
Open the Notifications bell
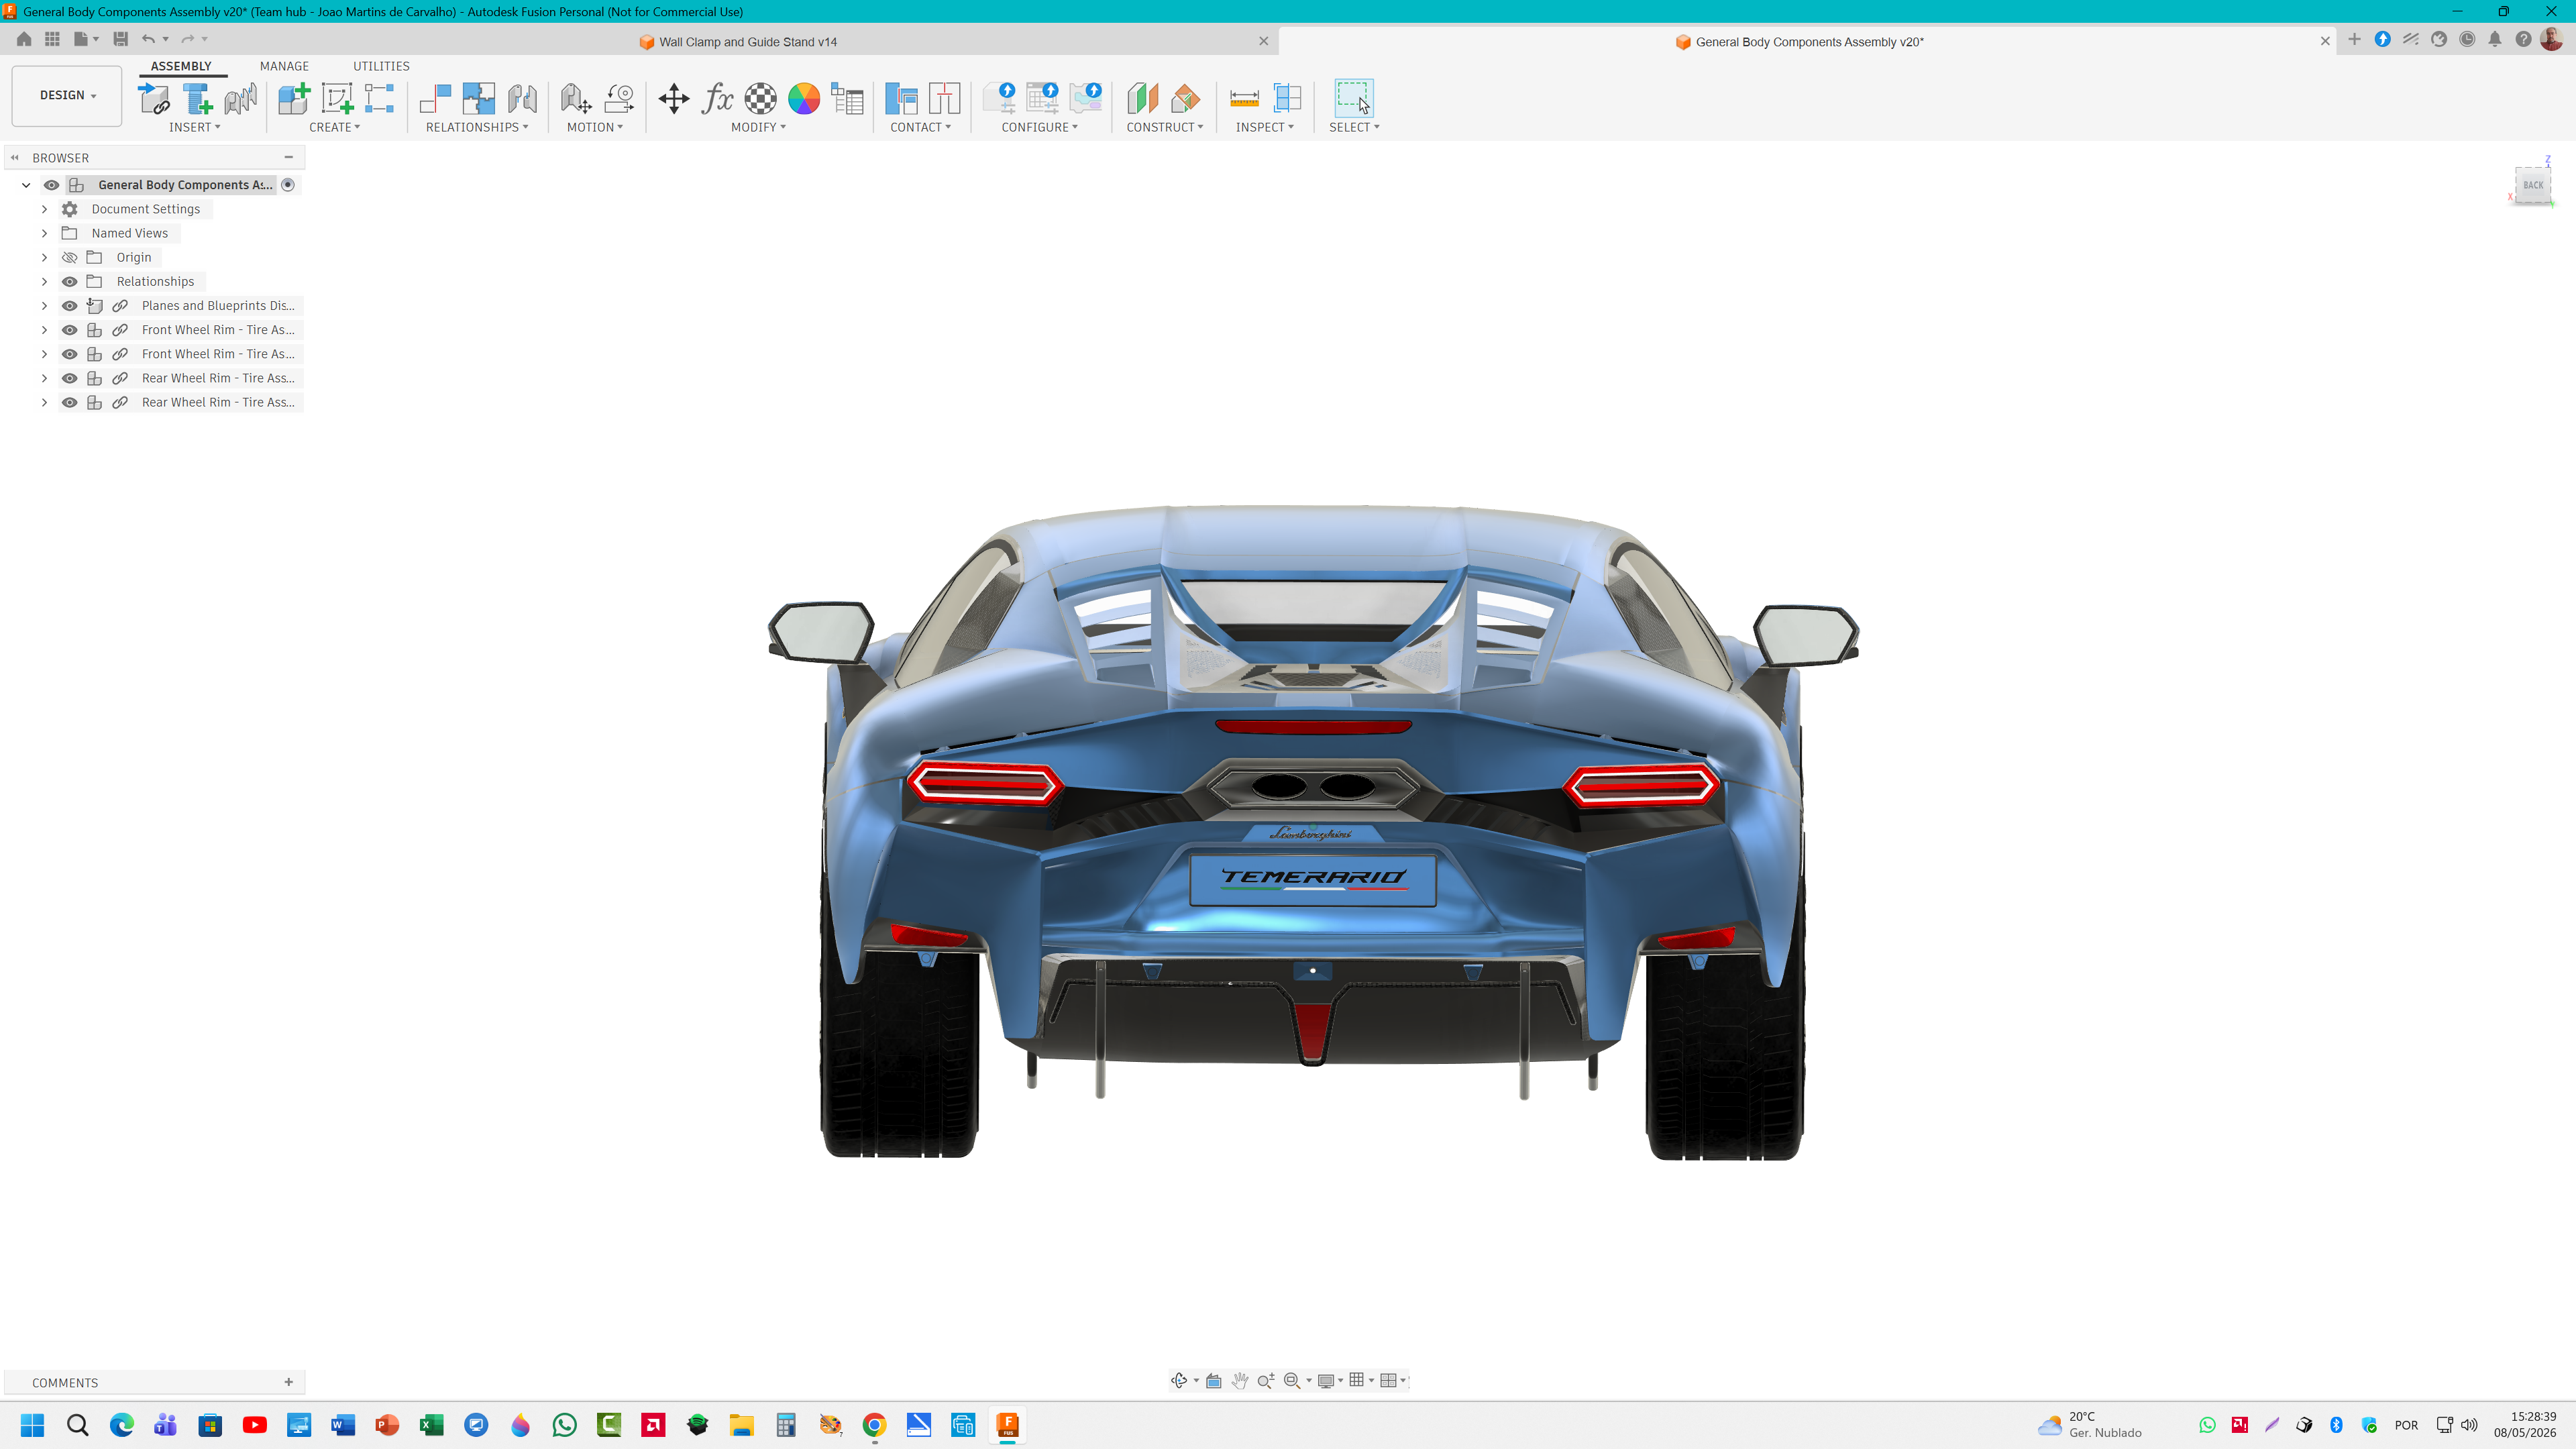[x=2495, y=40]
